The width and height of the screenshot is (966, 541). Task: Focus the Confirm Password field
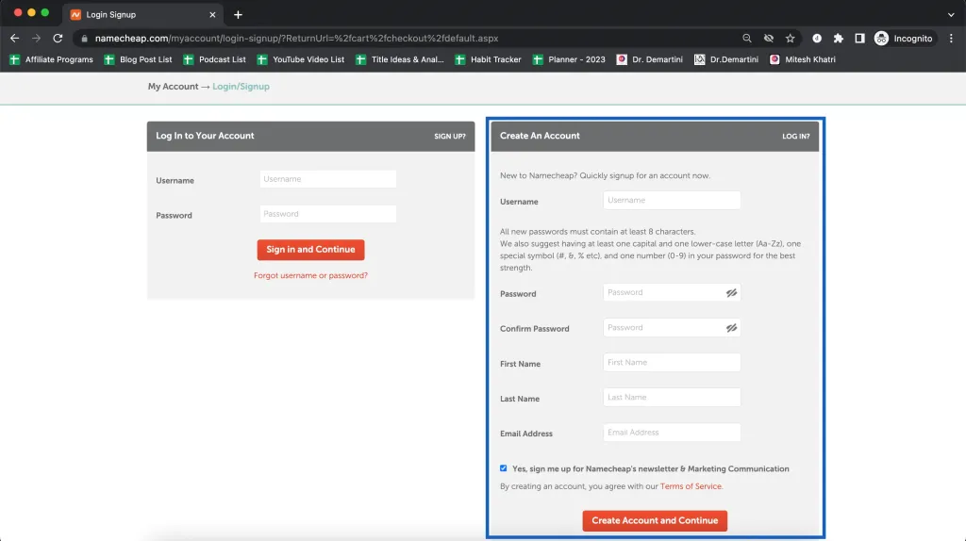672,327
